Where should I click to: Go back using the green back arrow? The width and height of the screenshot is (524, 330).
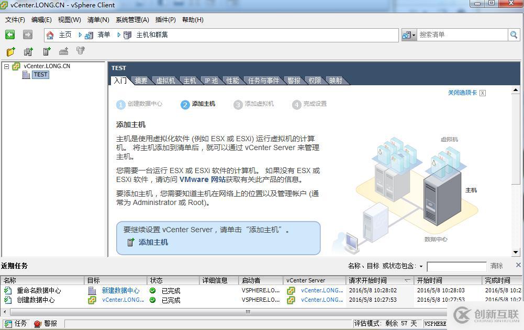pos(10,35)
